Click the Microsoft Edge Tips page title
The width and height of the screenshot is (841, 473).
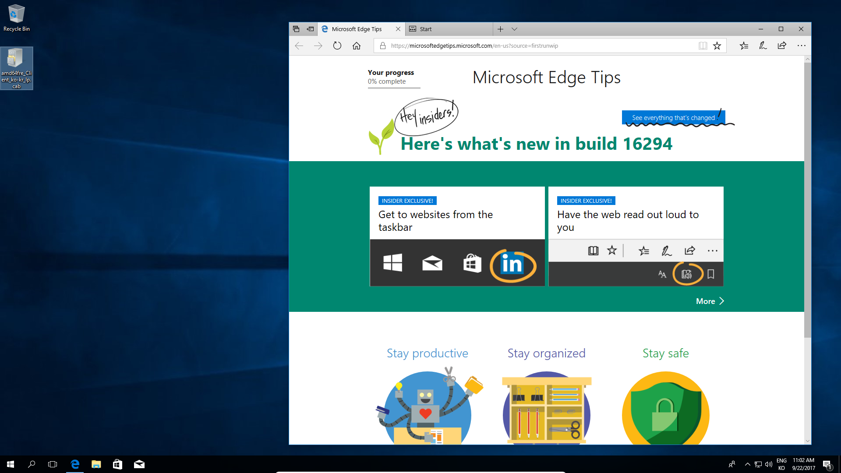click(x=547, y=78)
